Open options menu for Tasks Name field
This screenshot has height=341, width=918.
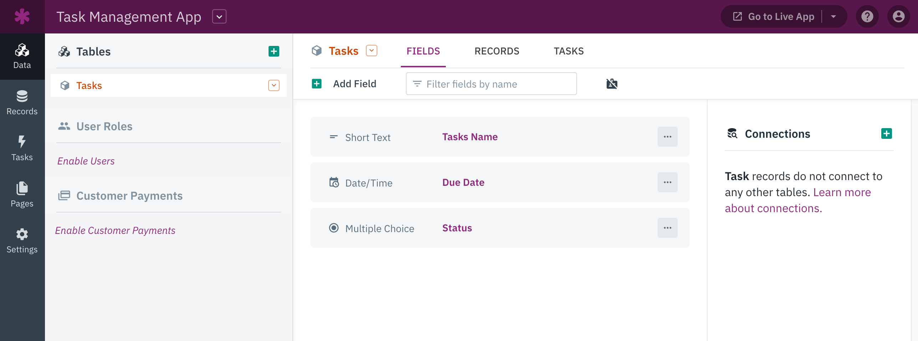coord(667,137)
